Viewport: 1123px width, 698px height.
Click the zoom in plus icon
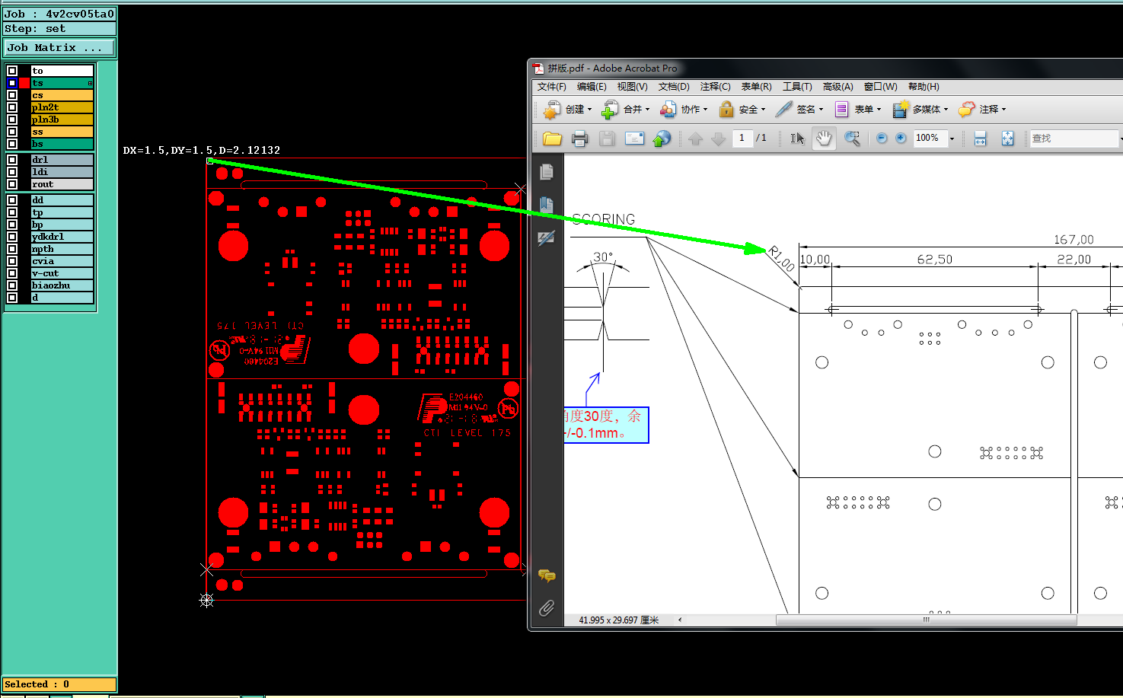tap(901, 139)
